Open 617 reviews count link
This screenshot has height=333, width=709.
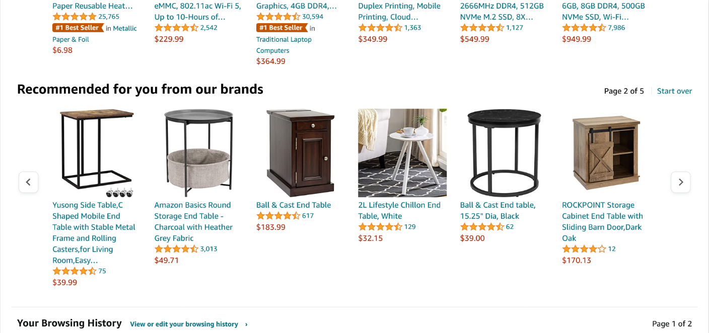pos(308,216)
